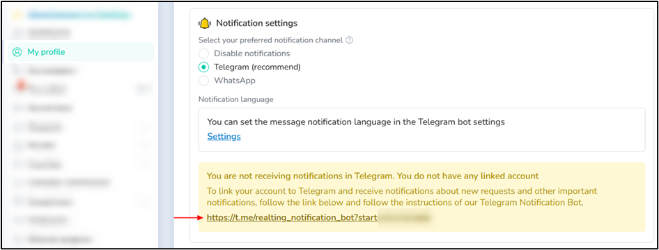The height and width of the screenshot is (250, 659).
Task: Open the blurred sidebar item above My profile
Action: (81, 33)
